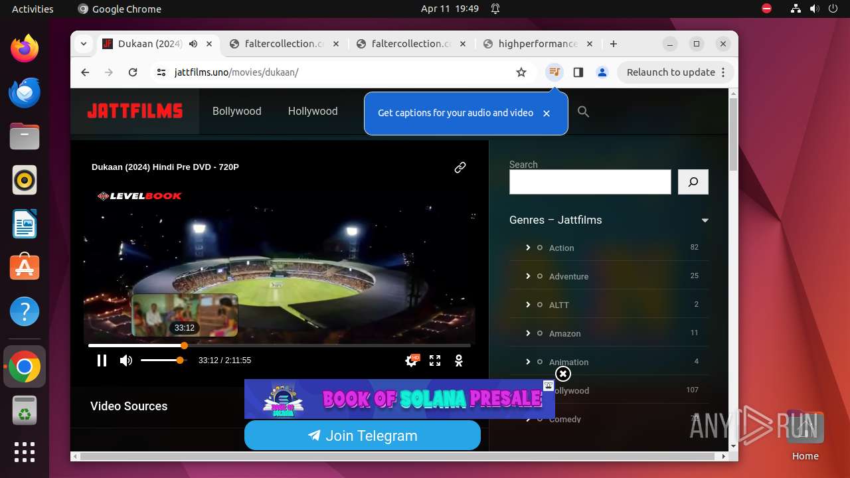The width and height of the screenshot is (850, 478).
Task: Open the Bollywood menu
Action: [x=236, y=111]
